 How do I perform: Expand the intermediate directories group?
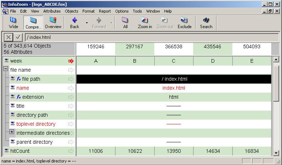point(12,132)
